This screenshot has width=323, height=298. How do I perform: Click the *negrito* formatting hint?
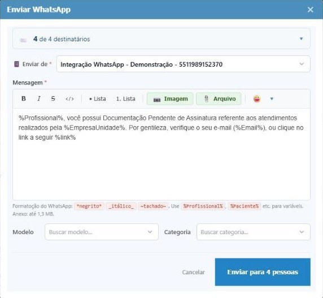point(89,206)
